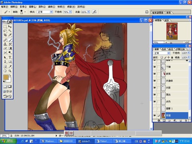
Task: Open the opacity 79% slider arrow
Action: pos(70,12)
